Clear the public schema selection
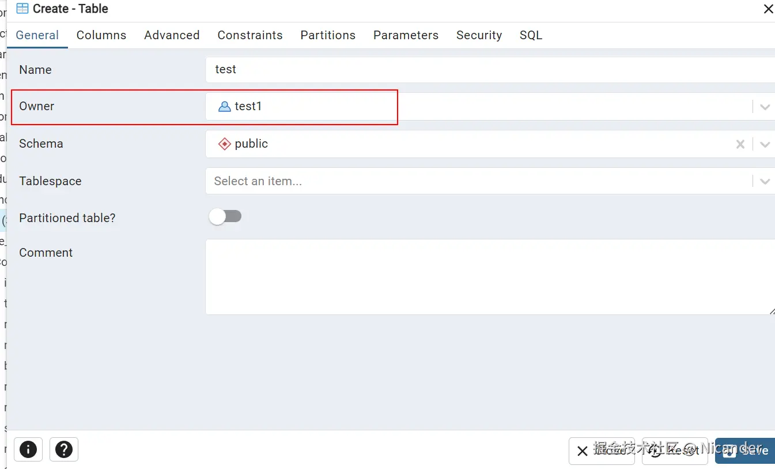This screenshot has height=469, width=775. 740,144
